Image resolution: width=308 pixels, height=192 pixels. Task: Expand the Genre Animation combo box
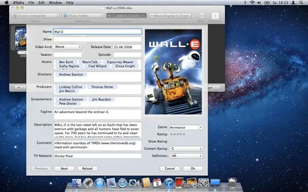pyautogui.click(x=200, y=127)
